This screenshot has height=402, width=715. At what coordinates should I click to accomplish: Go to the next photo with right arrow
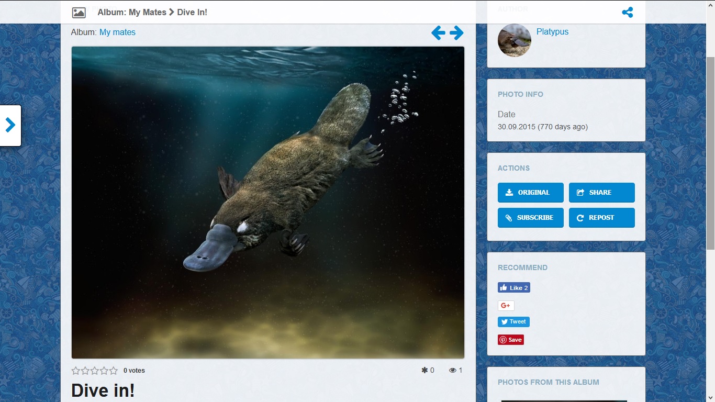457,33
